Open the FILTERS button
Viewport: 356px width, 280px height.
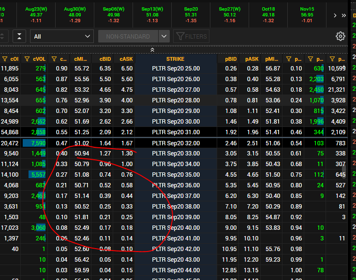point(191,36)
